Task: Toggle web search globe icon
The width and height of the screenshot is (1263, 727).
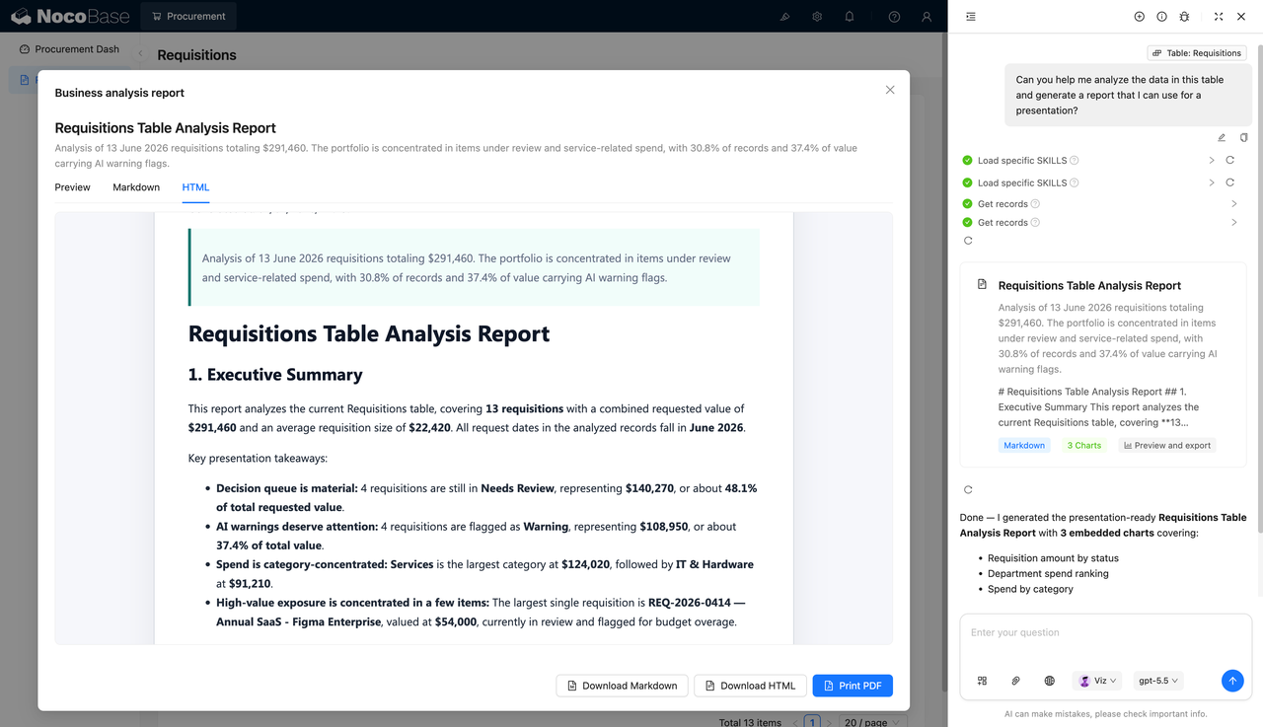Action: click(1049, 681)
